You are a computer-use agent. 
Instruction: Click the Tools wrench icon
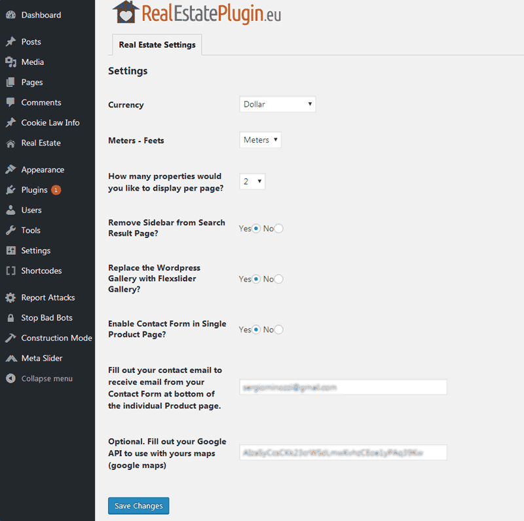click(10, 231)
